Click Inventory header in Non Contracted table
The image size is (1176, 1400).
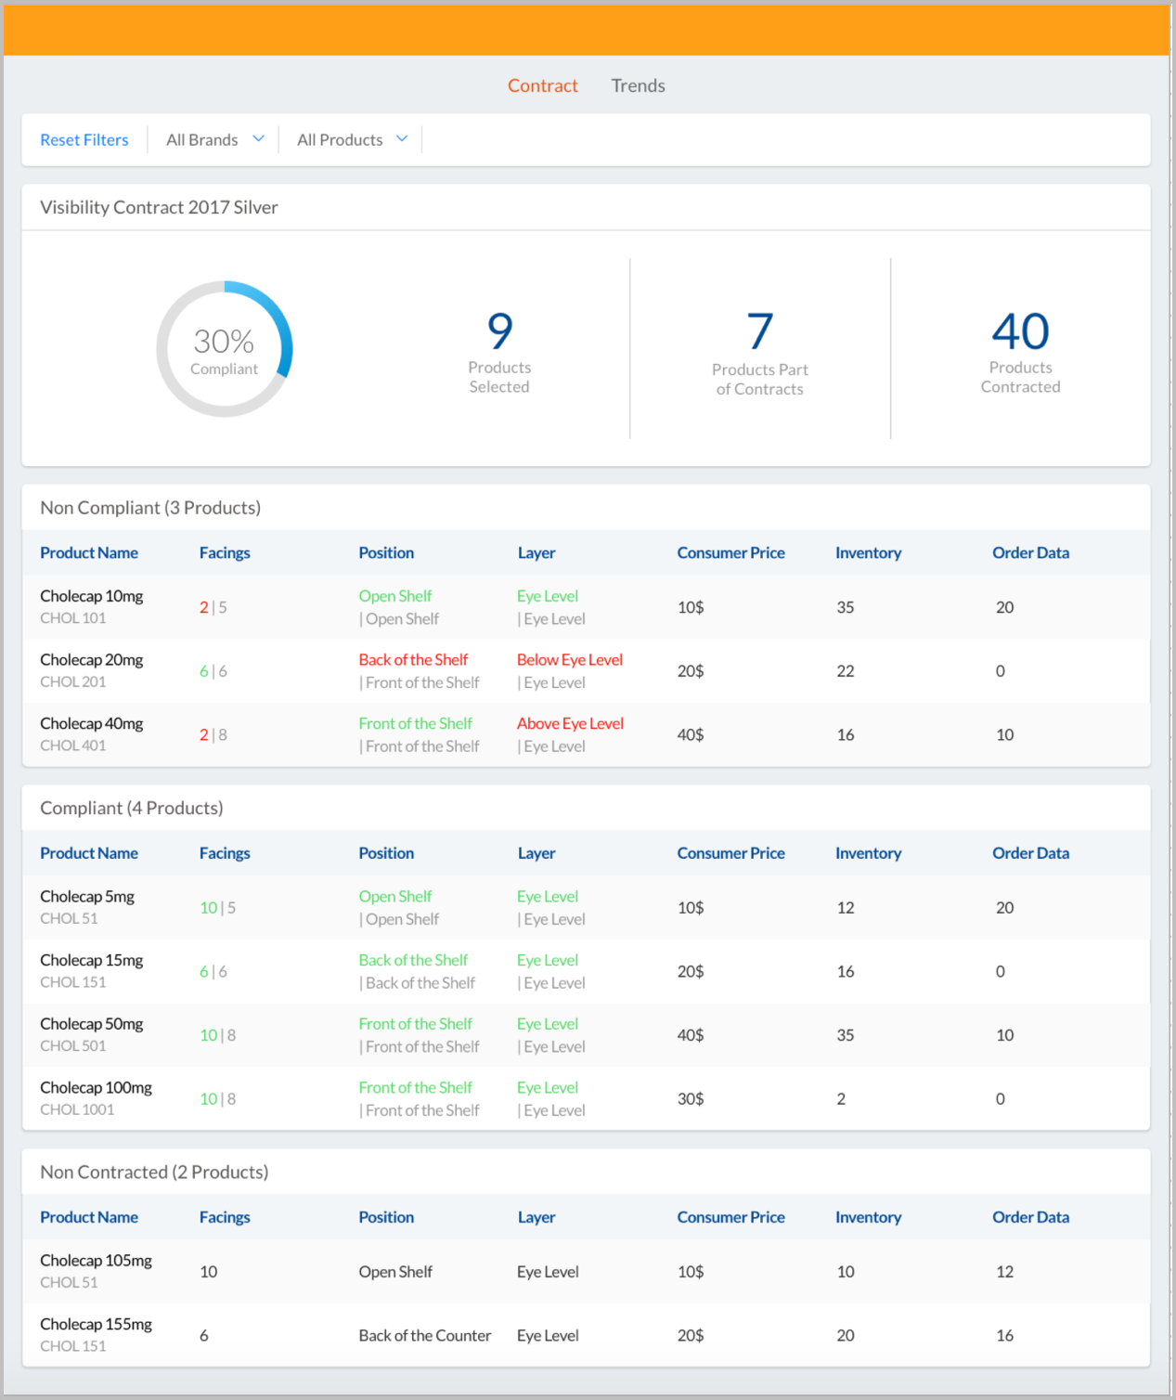click(x=868, y=1217)
